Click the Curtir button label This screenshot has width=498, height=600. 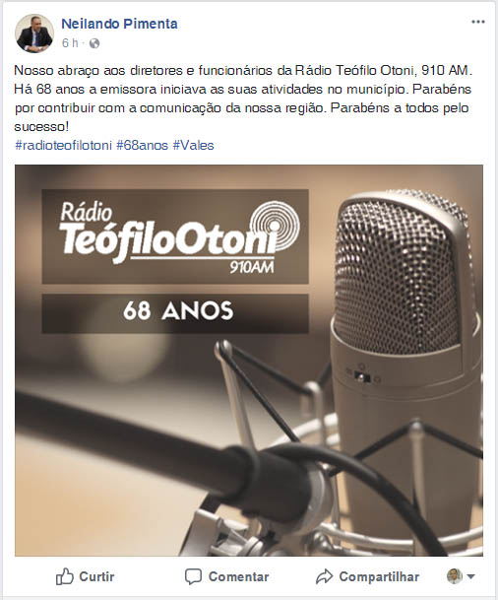(x=96, y=576)
